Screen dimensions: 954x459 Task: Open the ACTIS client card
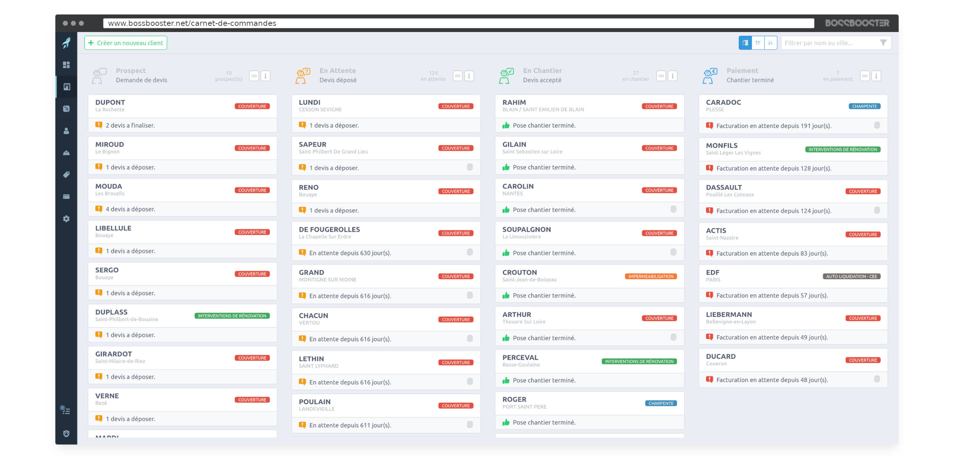click(x=793, y=241)
